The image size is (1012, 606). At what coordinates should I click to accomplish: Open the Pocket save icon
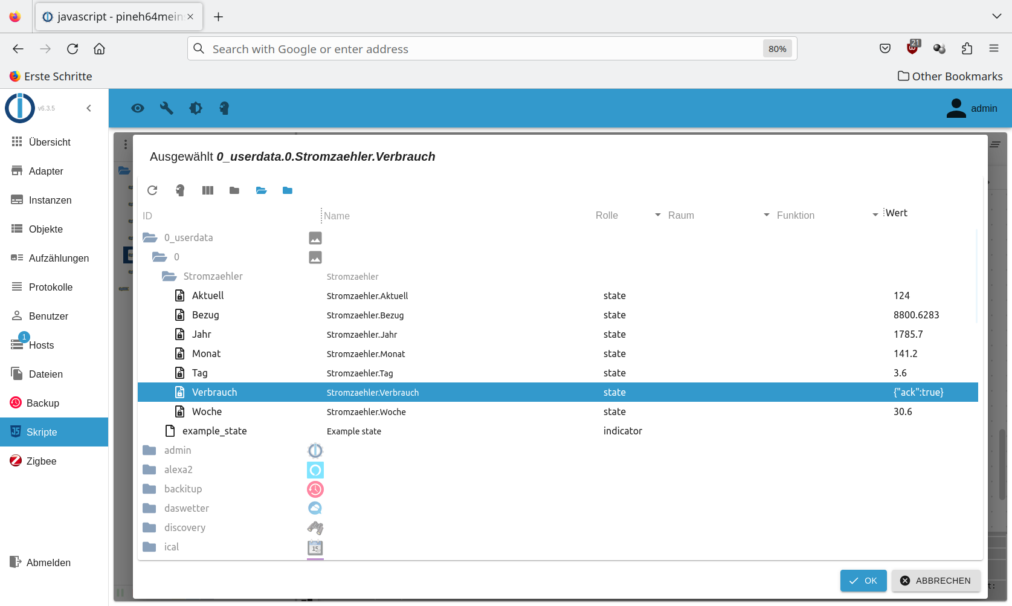(885, 48)
